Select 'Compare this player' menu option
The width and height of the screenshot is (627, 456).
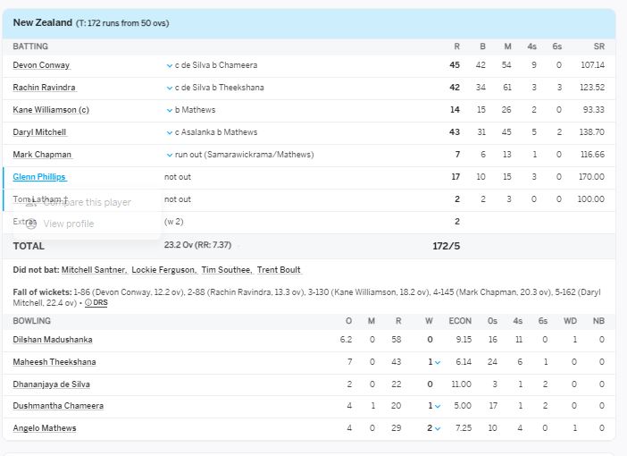point(87,202)
